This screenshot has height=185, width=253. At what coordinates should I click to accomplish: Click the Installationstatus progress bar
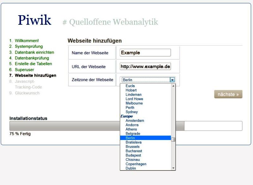coord(126,126)
